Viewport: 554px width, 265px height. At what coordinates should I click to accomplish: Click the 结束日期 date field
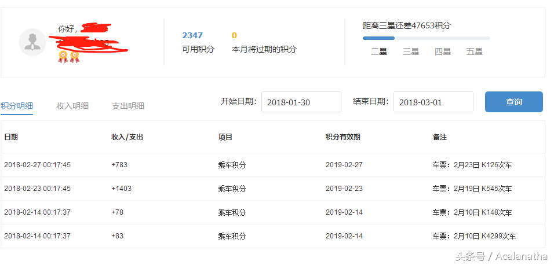click(433, 102)
